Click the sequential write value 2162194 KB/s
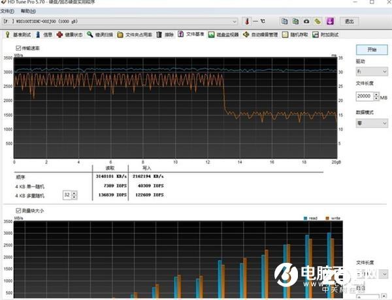The height and width of the screenshot is (300, 392). pos(148,176)
